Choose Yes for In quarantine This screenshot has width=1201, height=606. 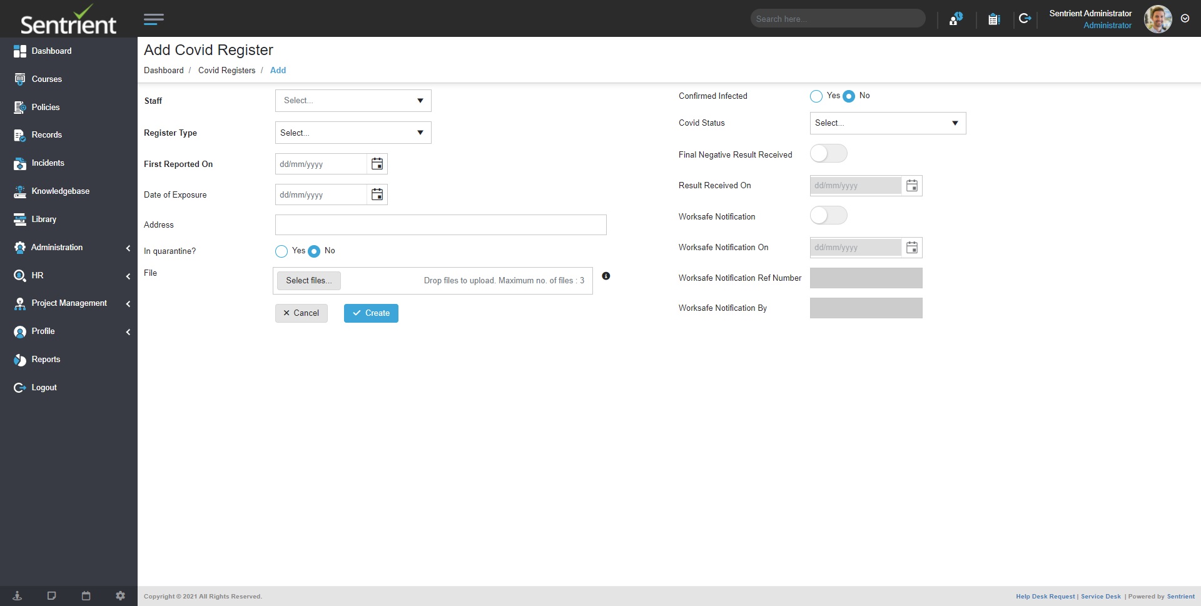pyautogui.click(x=281, y=251)
